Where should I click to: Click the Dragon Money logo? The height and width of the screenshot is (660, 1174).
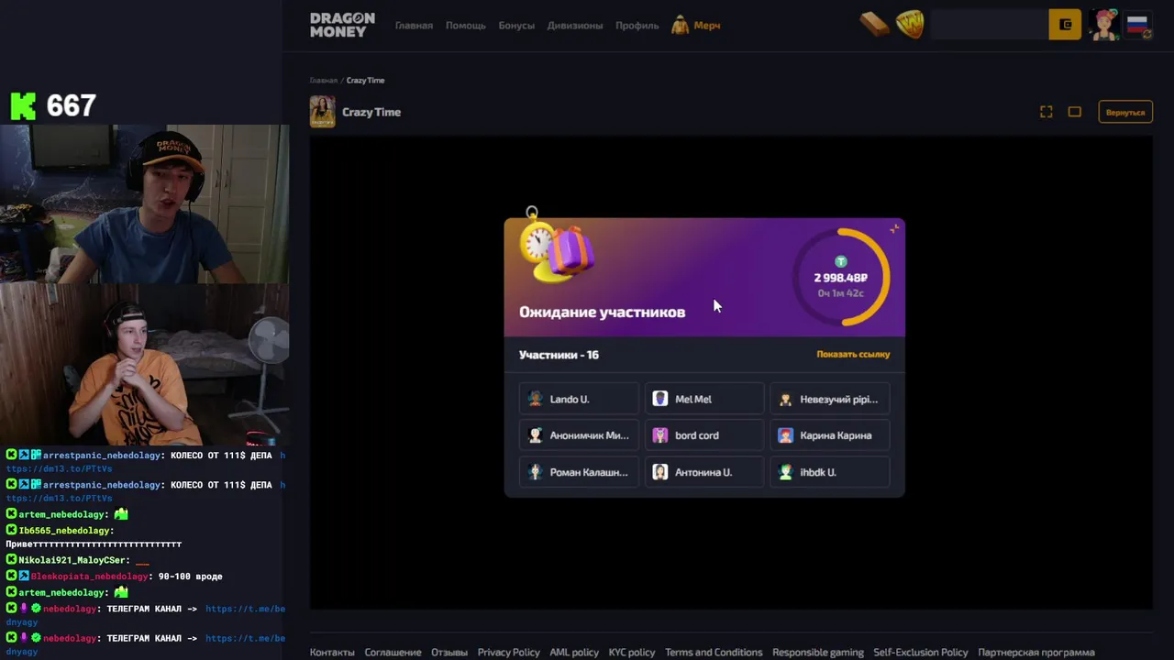(x=342, y=25)
